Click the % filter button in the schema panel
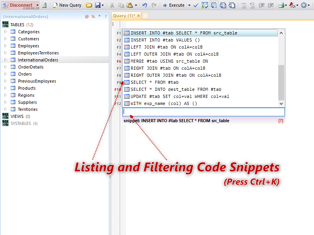 point(93,16)
